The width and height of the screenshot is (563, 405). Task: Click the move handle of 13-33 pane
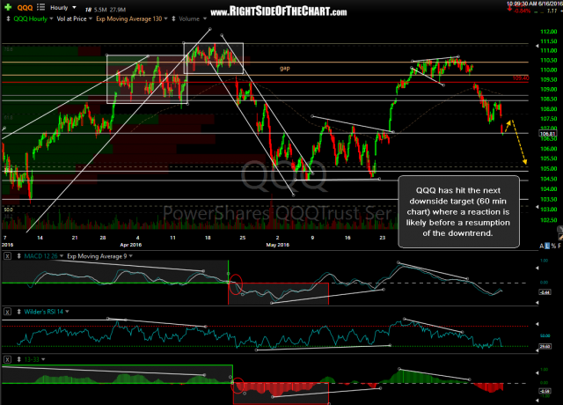tap(19, 359)
